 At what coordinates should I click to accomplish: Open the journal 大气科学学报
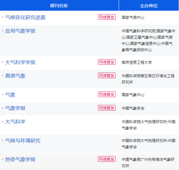pyautogui.click(x=20, y=63)
